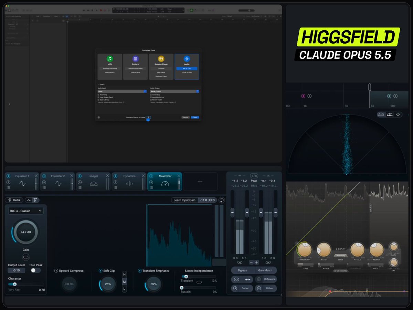The image size is (413, 310).
Task: Click the swap channels arrows icon
Action: point(248,279)
